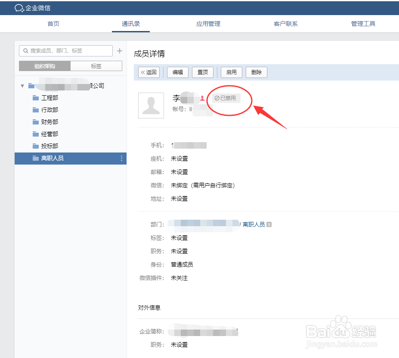Open the 应用管理 tab
399x358 pixels.
pyautogui.click(x=208, y=24)
